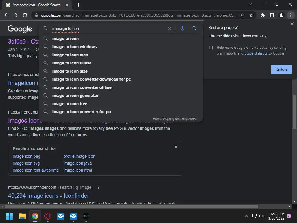
Task: Close the immagetoicon Google Search tab
Action: (67, 5)
